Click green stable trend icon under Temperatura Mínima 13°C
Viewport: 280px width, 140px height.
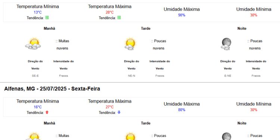click(47, 18)
